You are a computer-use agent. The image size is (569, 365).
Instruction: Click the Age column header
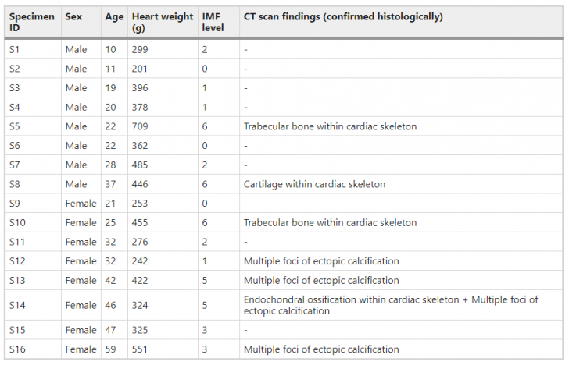(x=113, y=17)
